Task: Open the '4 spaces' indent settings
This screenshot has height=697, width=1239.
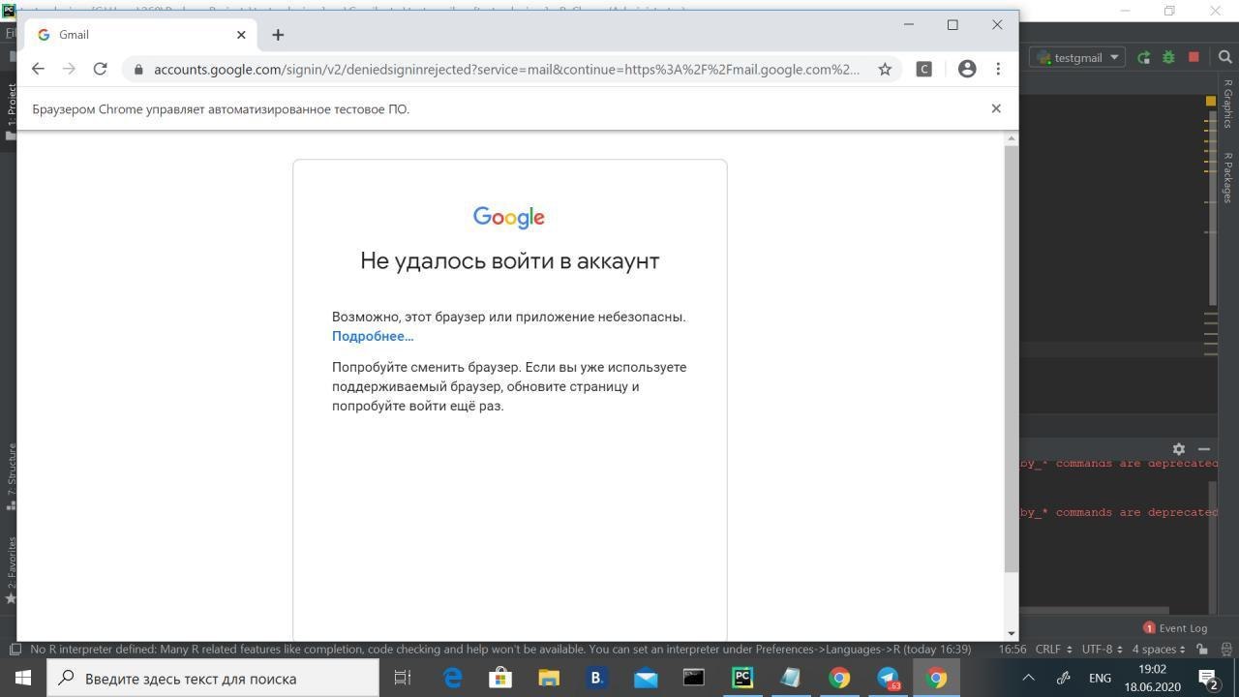Action: coord(1159,650)
